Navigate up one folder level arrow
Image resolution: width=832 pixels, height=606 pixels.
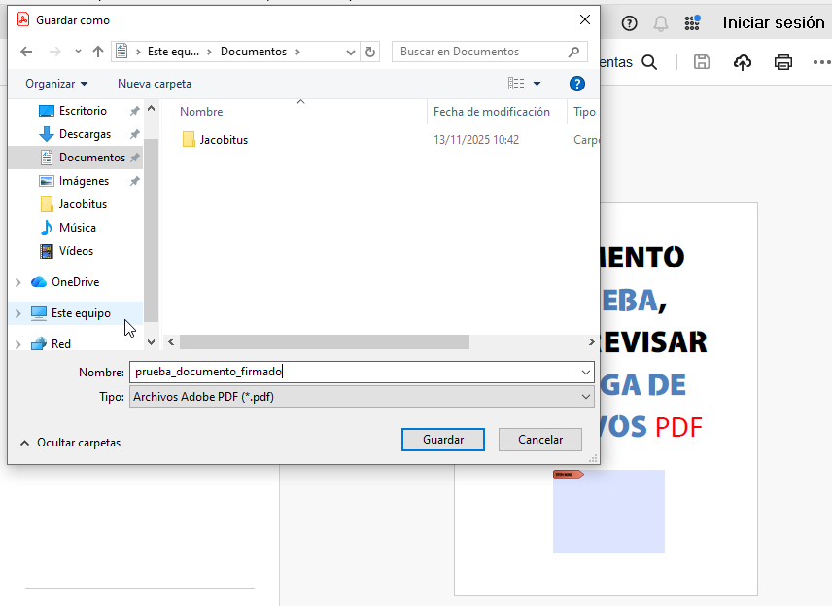(97, 52)
